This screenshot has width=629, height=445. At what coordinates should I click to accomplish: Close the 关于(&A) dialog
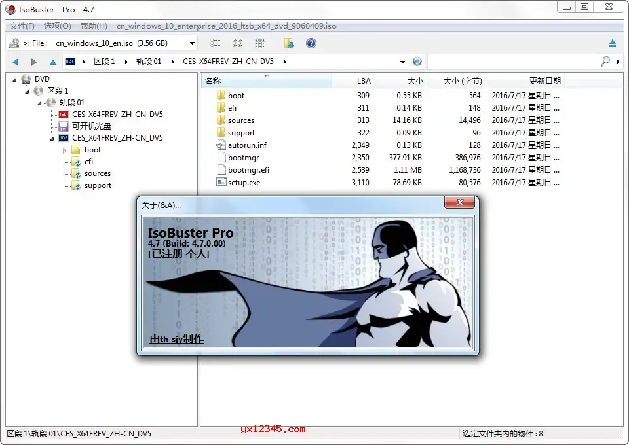[460, 203]
